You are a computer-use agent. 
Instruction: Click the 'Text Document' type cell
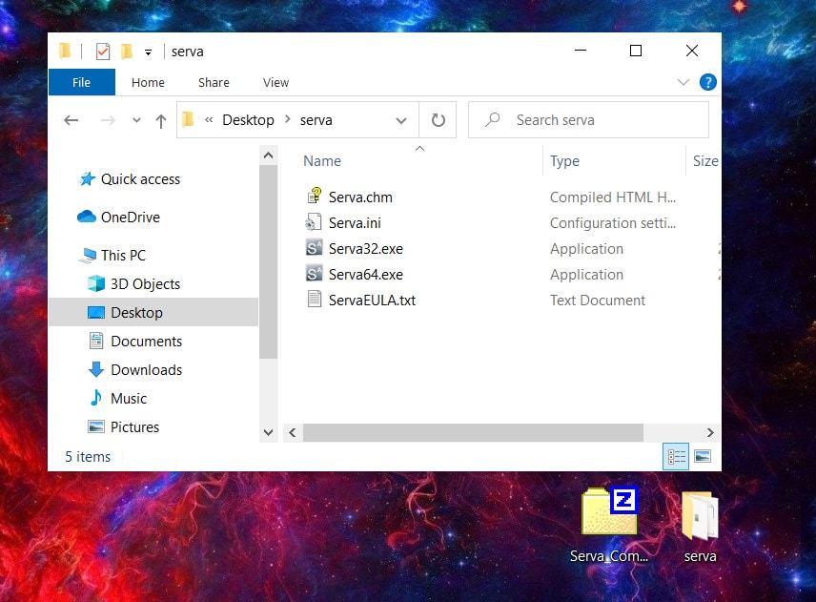tap(598, 300)
